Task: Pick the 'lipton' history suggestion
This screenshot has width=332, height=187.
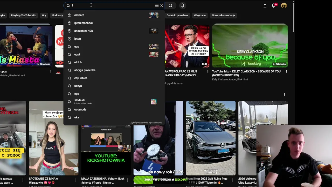Action: (x=114, y=39)
